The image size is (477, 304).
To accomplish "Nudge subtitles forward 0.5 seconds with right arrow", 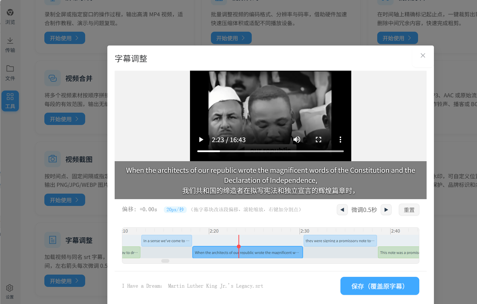I will click(x=386, y=210).
